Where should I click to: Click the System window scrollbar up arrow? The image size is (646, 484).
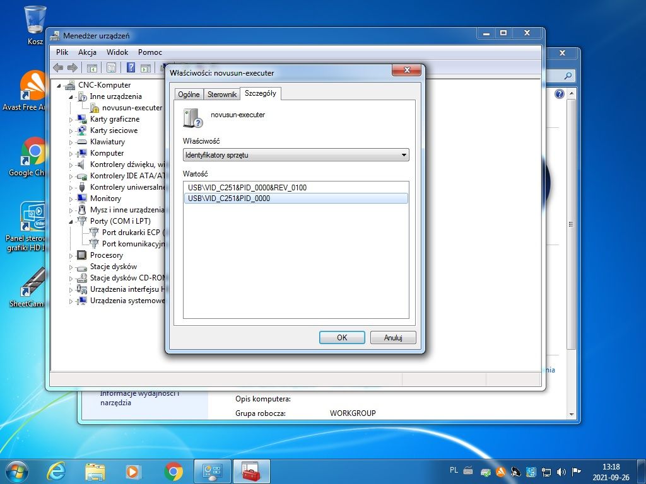pyautogui.click(x=572, y=94)
